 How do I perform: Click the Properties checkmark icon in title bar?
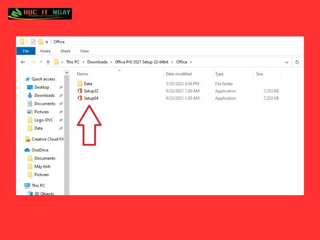[x=33, y=42]
